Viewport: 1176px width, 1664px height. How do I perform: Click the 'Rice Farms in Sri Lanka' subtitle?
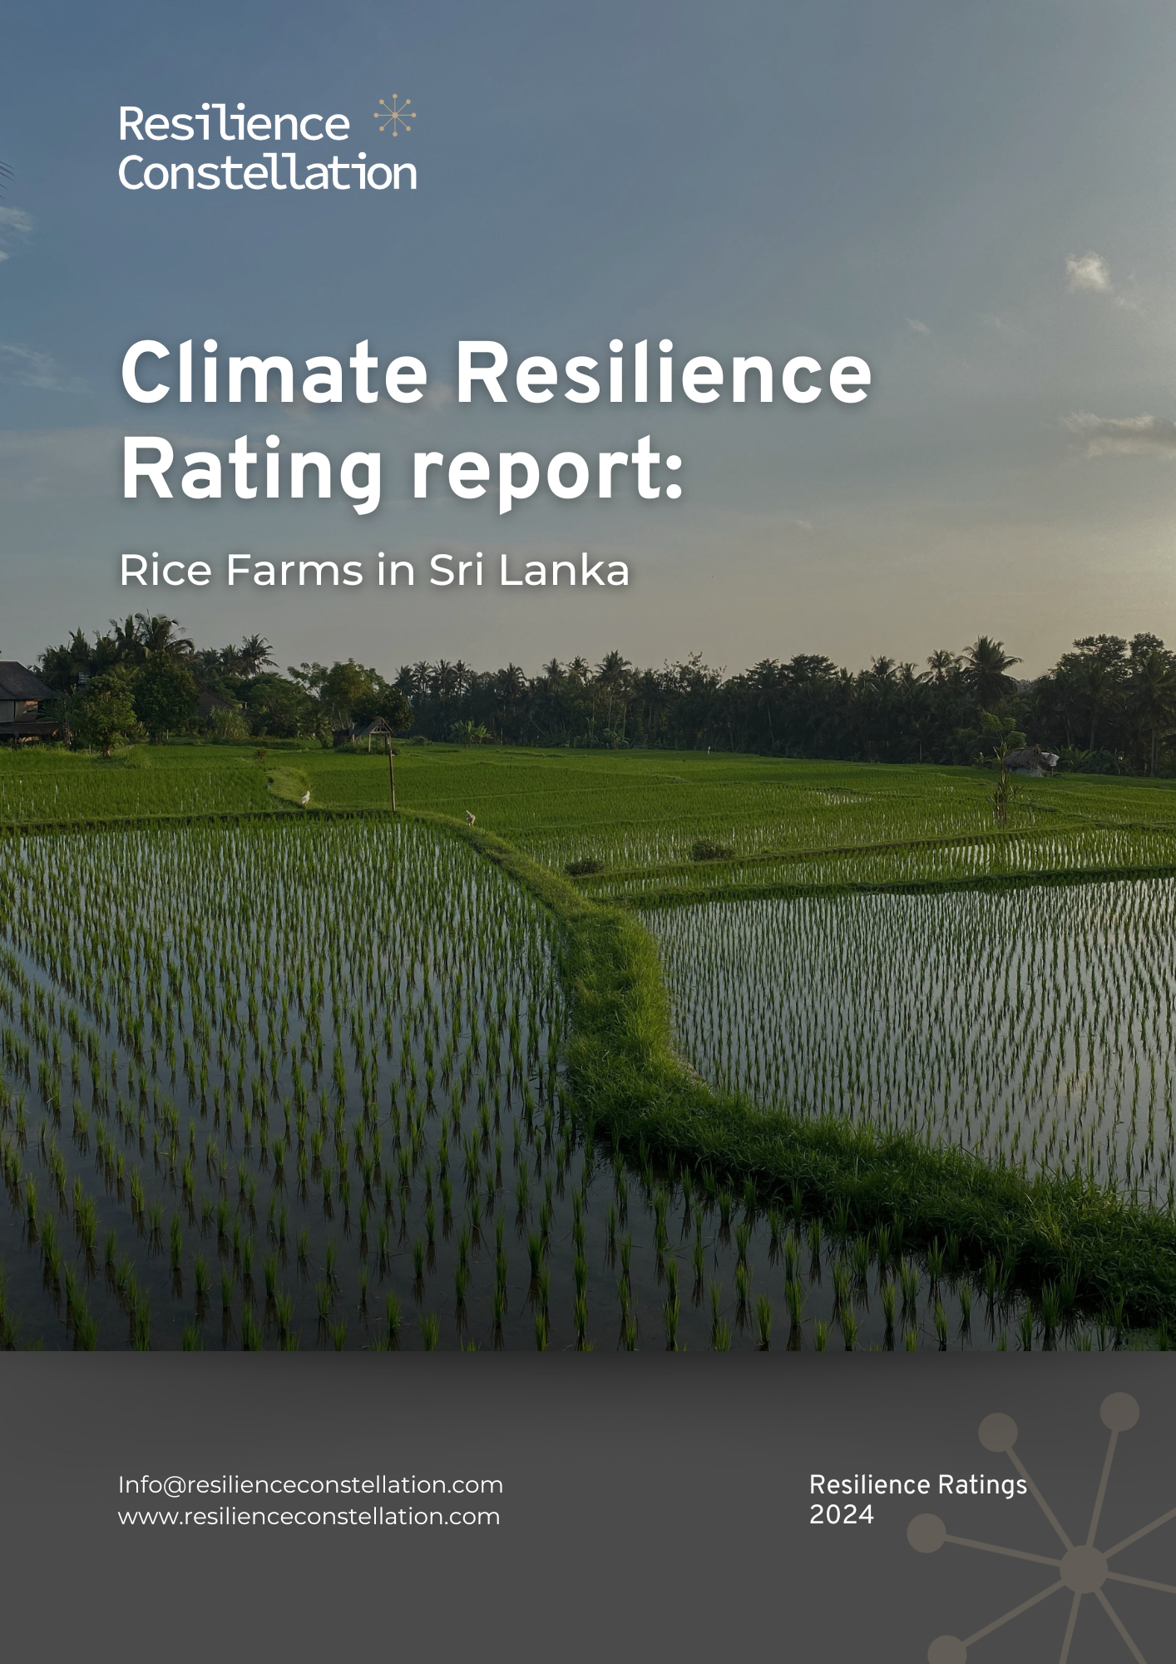[374, 570]
